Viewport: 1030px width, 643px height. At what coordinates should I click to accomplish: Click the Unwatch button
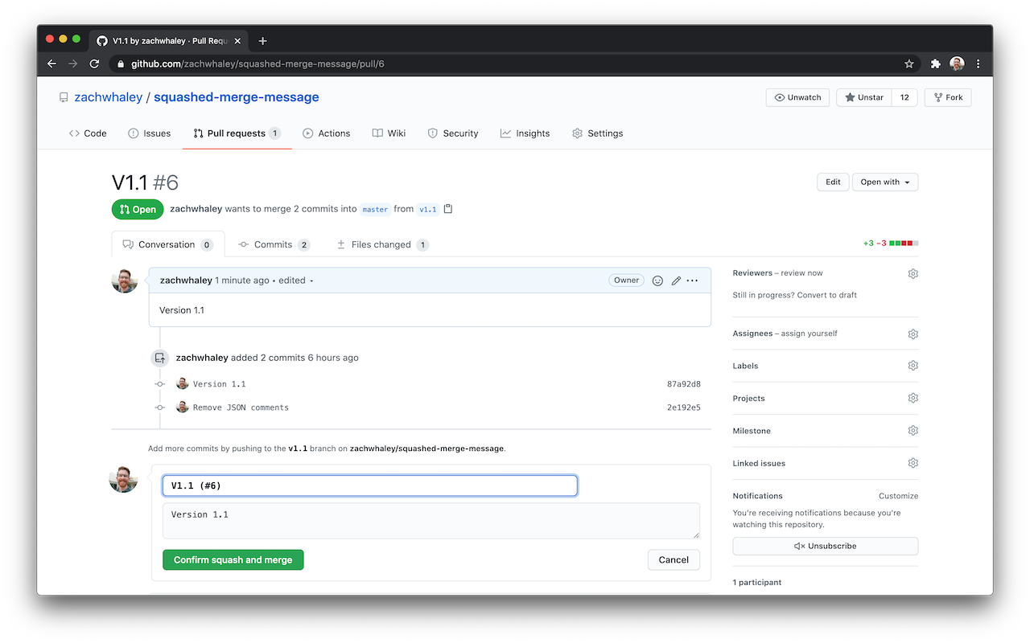(797, 97)
